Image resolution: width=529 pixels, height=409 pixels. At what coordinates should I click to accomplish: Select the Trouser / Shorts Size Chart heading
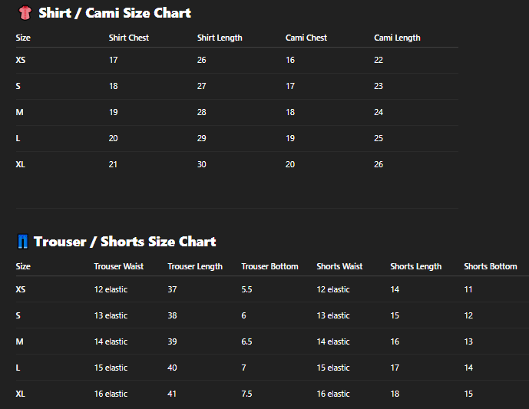coord(125,242)
